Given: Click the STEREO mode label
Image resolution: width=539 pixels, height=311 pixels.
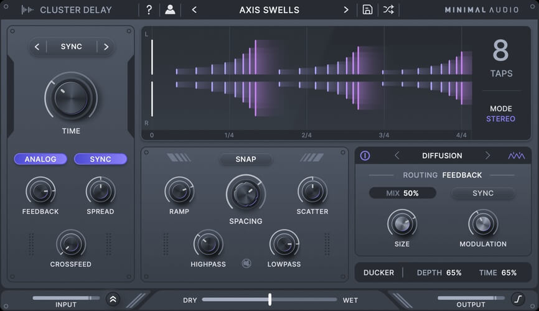Looking at the screenshot, I should pos(500,119).
